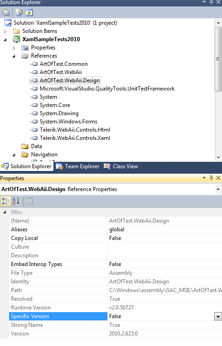The width and height of the screenshot is (222, 346).
Task: Pin the Solution Explorer panel
Action: [x=211, y=2]
